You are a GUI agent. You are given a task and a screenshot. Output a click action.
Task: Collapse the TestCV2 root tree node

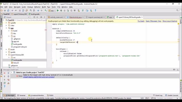click(4, 20)
